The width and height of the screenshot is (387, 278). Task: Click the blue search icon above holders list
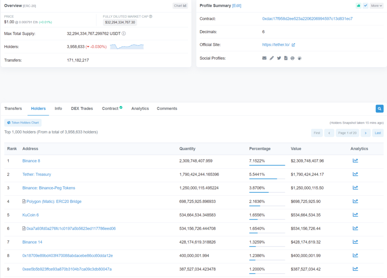379,109
